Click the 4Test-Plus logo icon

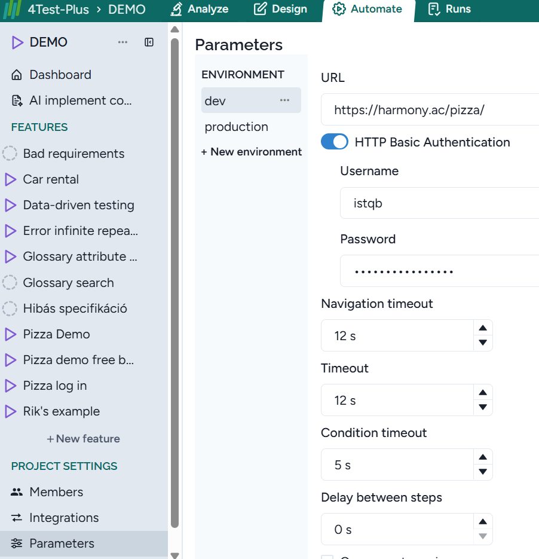pyautogui.click(x=13, y=10)
